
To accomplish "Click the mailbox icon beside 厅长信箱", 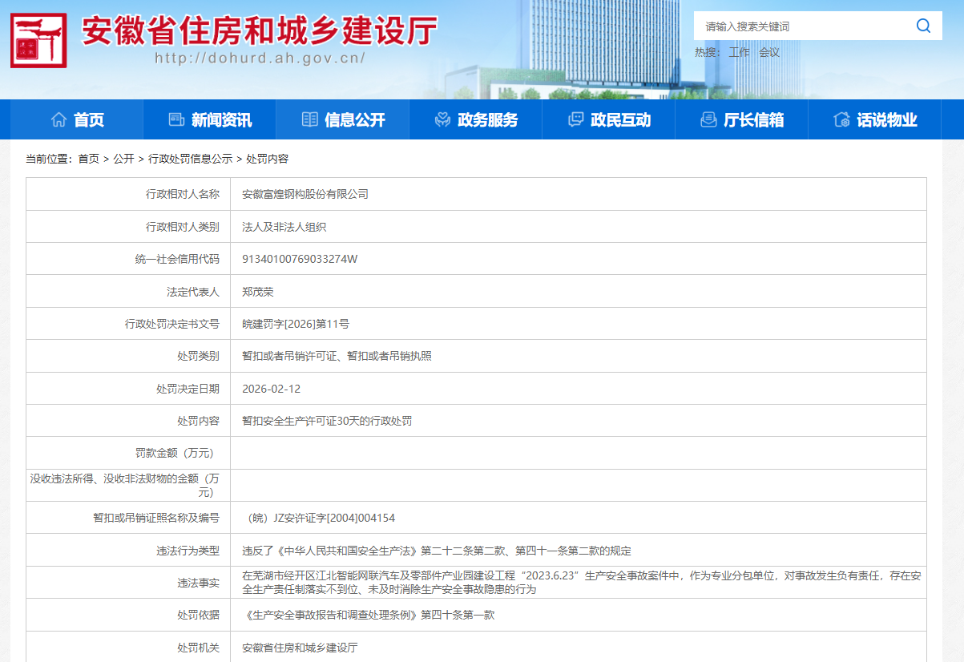I will [x=708, y=120].
